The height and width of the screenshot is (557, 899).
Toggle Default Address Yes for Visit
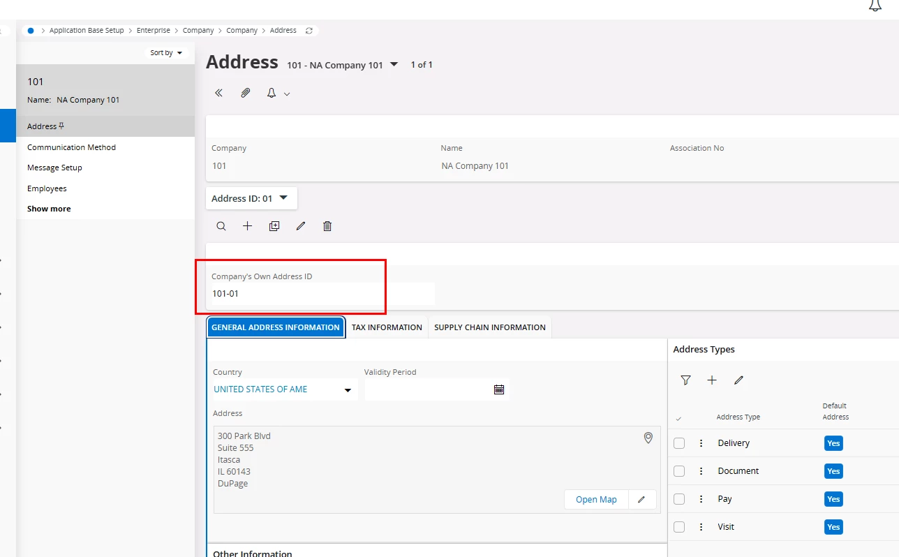[833, 527]
